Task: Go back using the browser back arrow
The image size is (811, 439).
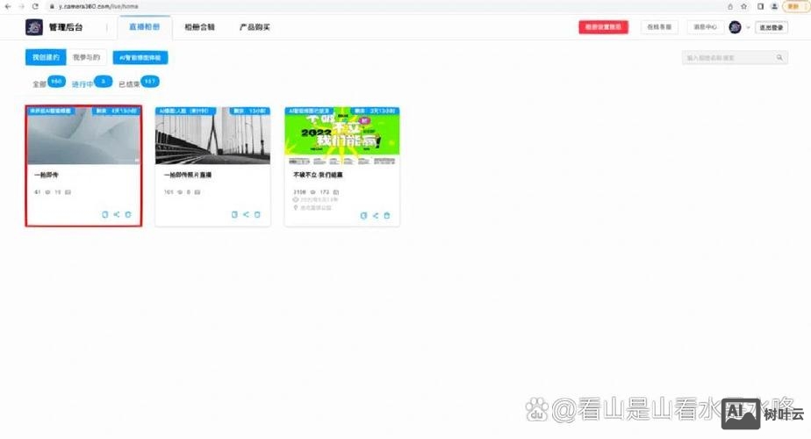Action: (7, 6)
